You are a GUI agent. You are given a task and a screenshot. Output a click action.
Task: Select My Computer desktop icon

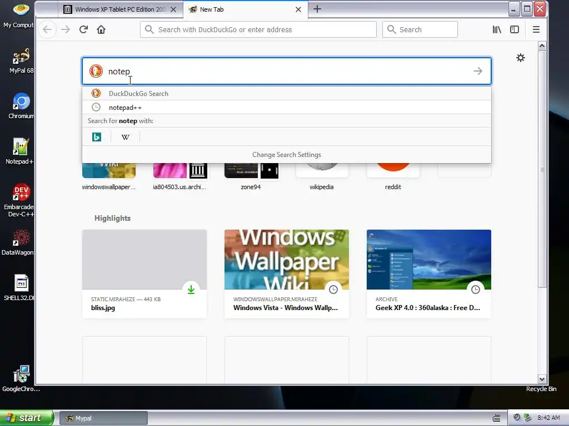pos(19,16)
